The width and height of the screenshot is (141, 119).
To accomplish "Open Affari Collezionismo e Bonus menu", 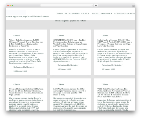I will pyautogui.click(x=73, y=14).
